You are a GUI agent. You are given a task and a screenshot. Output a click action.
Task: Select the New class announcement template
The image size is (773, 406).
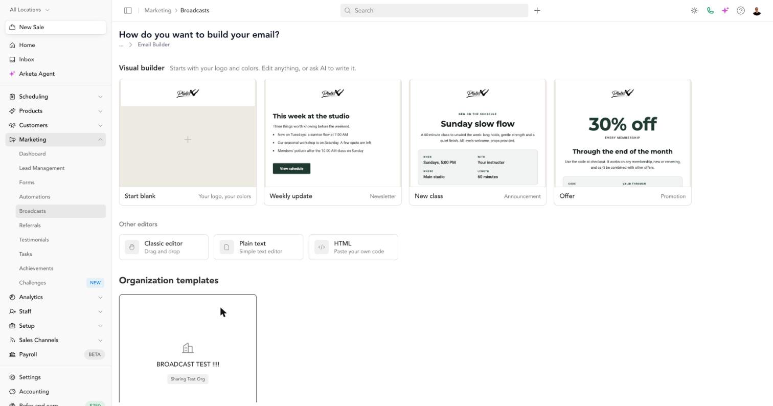[478, 142]
